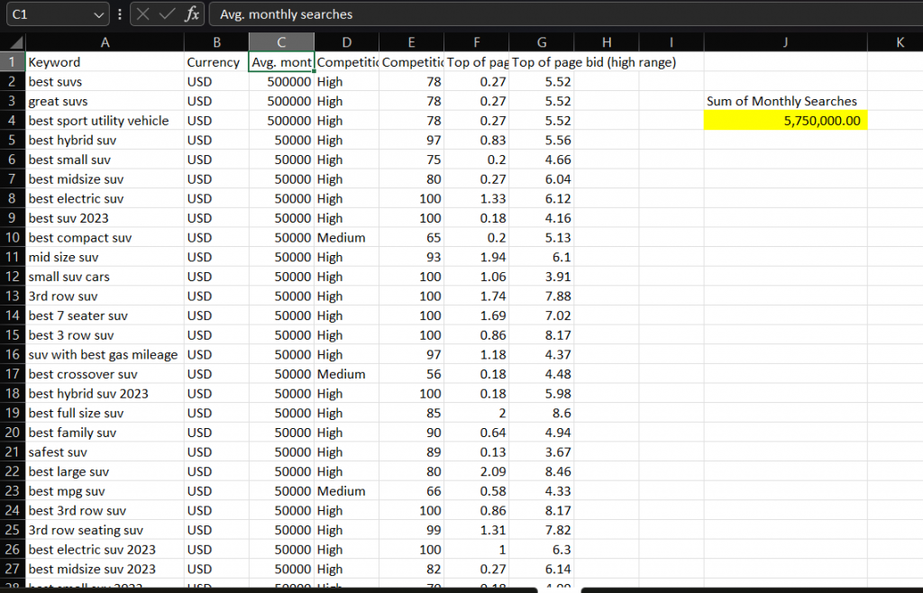Viewport: 923px width, 593px height.
Task: Click the Cancel (X) icon in formula bar
Action: click(143, 14)
